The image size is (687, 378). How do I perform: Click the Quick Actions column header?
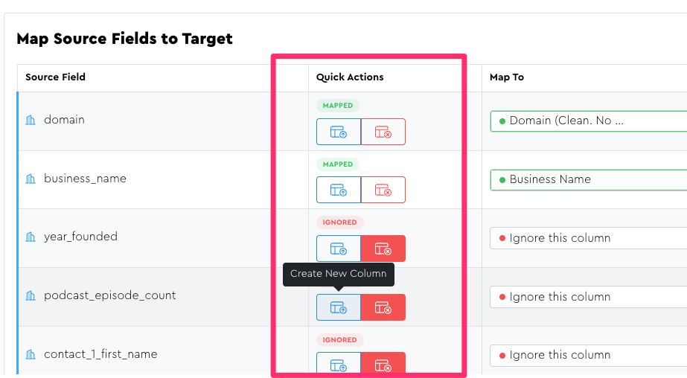tap(350, 77)
